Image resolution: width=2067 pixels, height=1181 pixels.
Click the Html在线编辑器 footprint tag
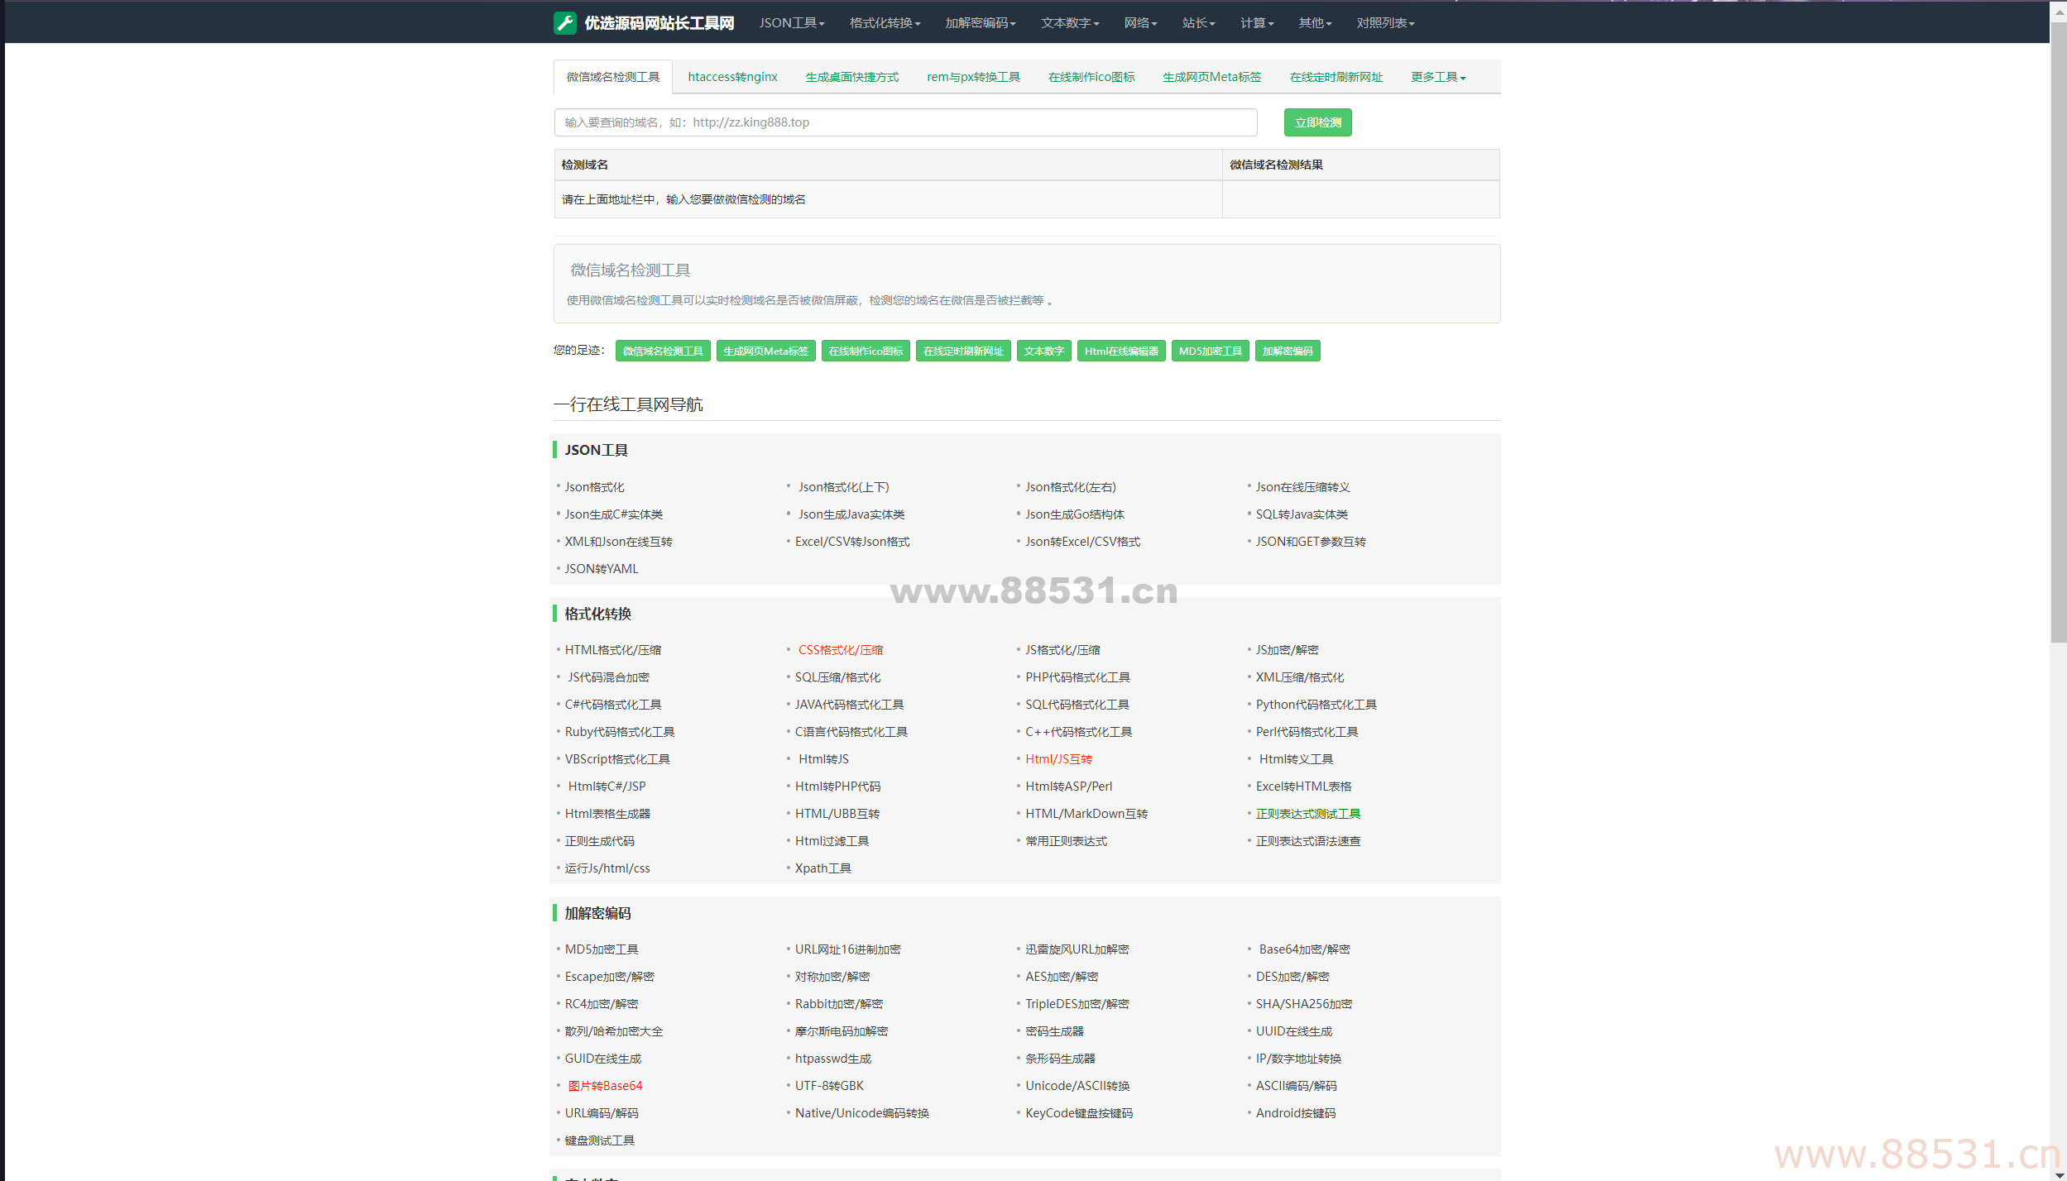click(x=1121, y=351)
